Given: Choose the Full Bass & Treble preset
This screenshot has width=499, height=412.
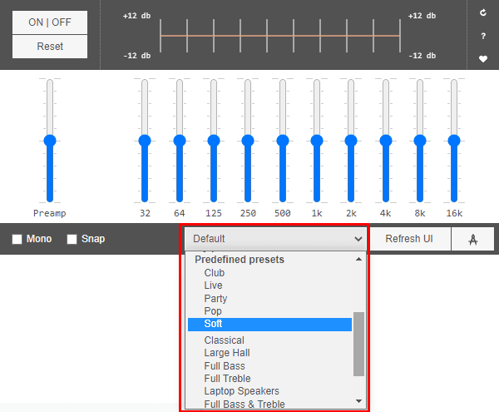Looking at the screenshot, I should (245, 404).
